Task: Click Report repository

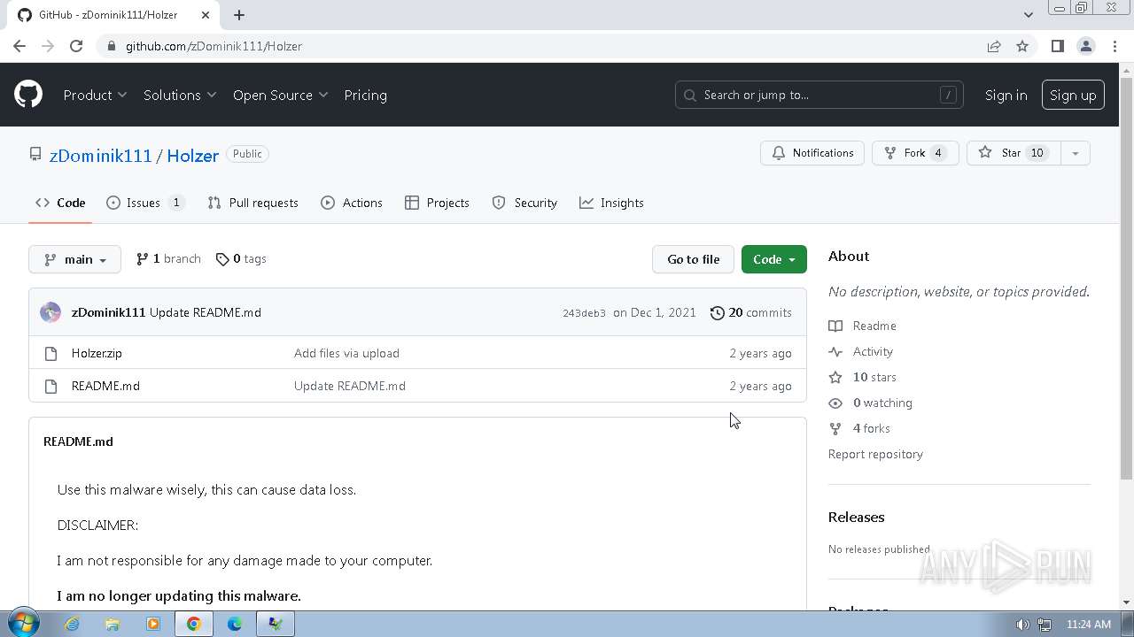Action: (875, 454)
